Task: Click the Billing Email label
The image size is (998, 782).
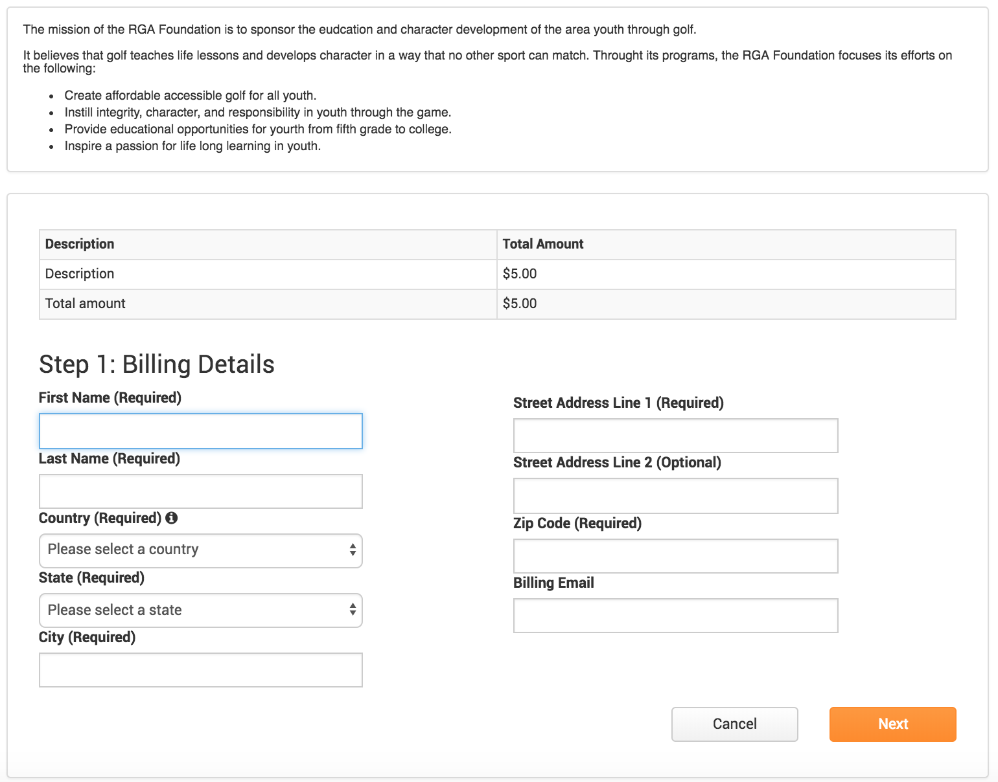Action: [553, 583]
